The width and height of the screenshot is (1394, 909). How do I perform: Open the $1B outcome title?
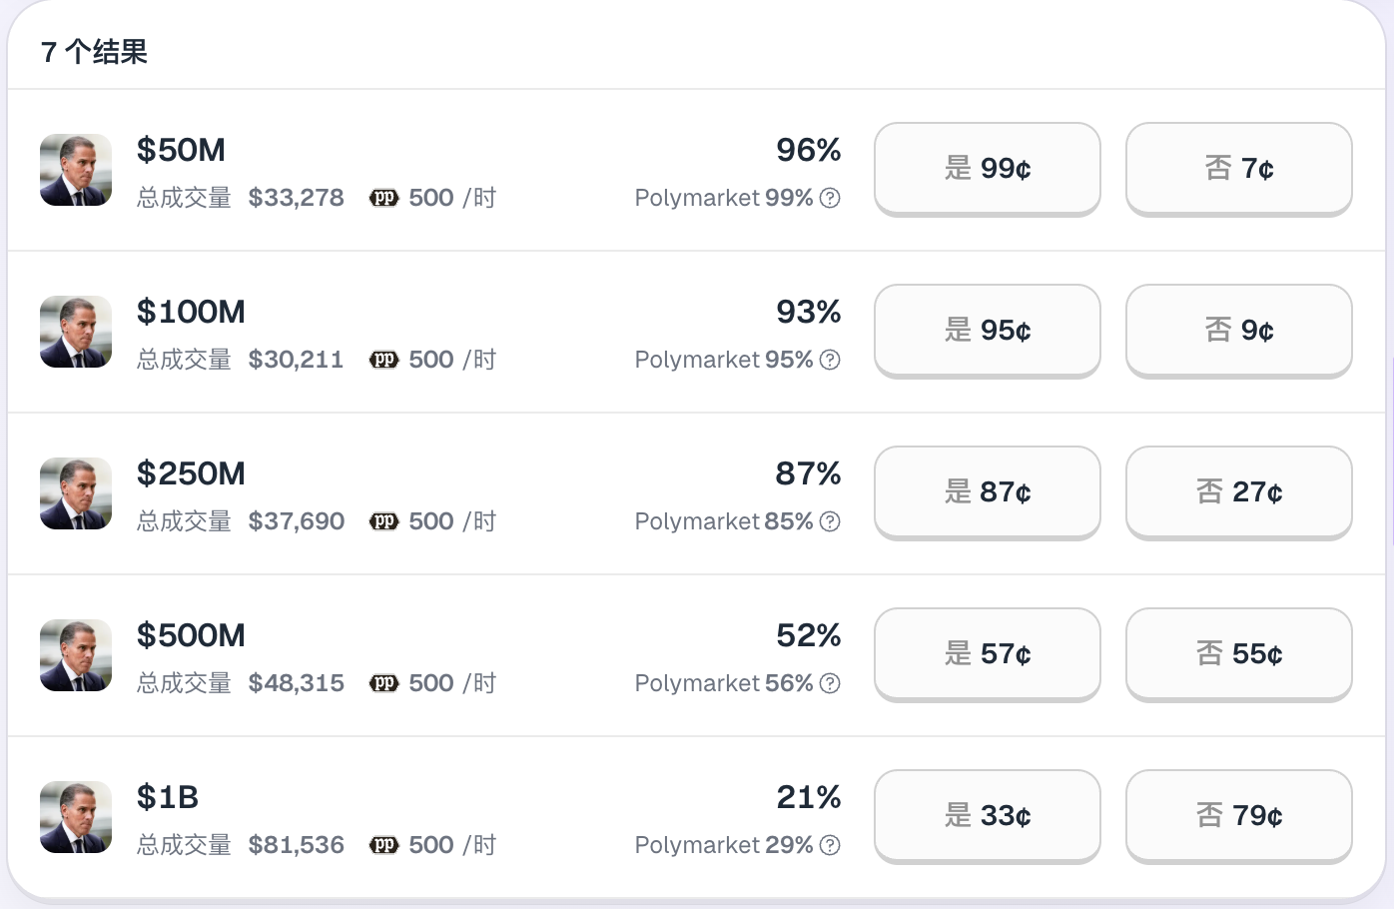coord(168,797)
